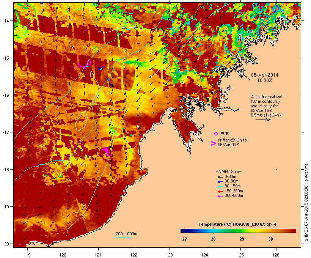Click the black 0-30m legend arrow
Screen dimensions: 311x258
pyautogui.click(x=220, y=177)
